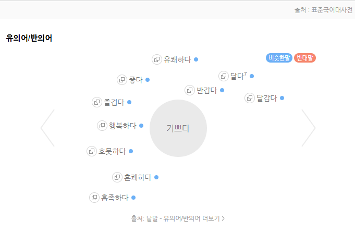This screenshot has width=355, height=232.
Task: Open the synonym 반갑다
Action: (x=207, y=90)
